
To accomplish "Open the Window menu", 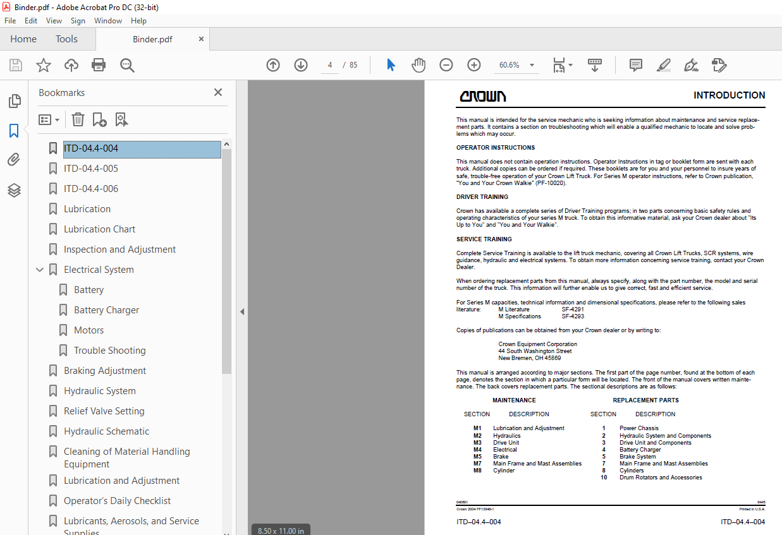I will [108, 21].
